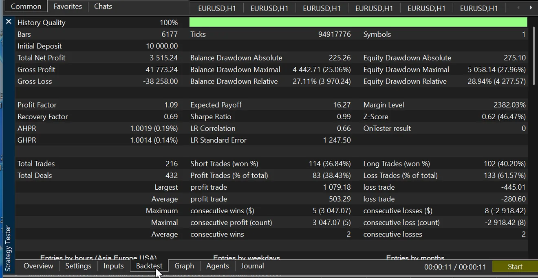Image resolution: width=538 pixels, height=278 pixels.
Task: Open the tester Settings tab
Action: [78, 266]
